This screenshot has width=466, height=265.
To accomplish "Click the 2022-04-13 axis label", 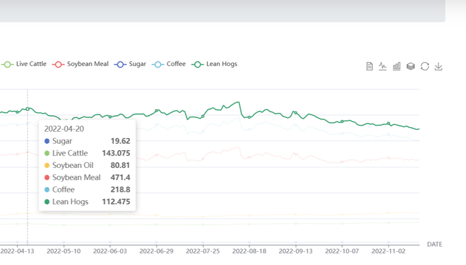I will (17, 251).
